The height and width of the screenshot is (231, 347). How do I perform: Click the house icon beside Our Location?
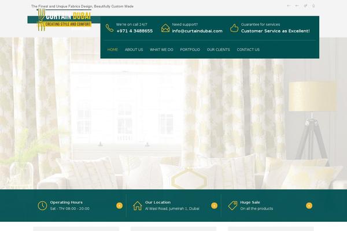(x=138, y=206)
